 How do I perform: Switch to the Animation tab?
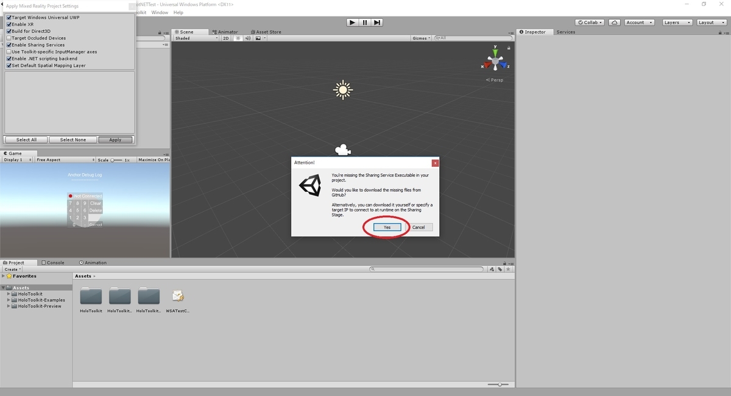tap(93, 263)
